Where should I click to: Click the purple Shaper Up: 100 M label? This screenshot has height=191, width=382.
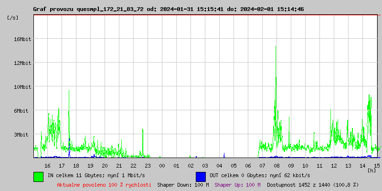coord(237,184)
